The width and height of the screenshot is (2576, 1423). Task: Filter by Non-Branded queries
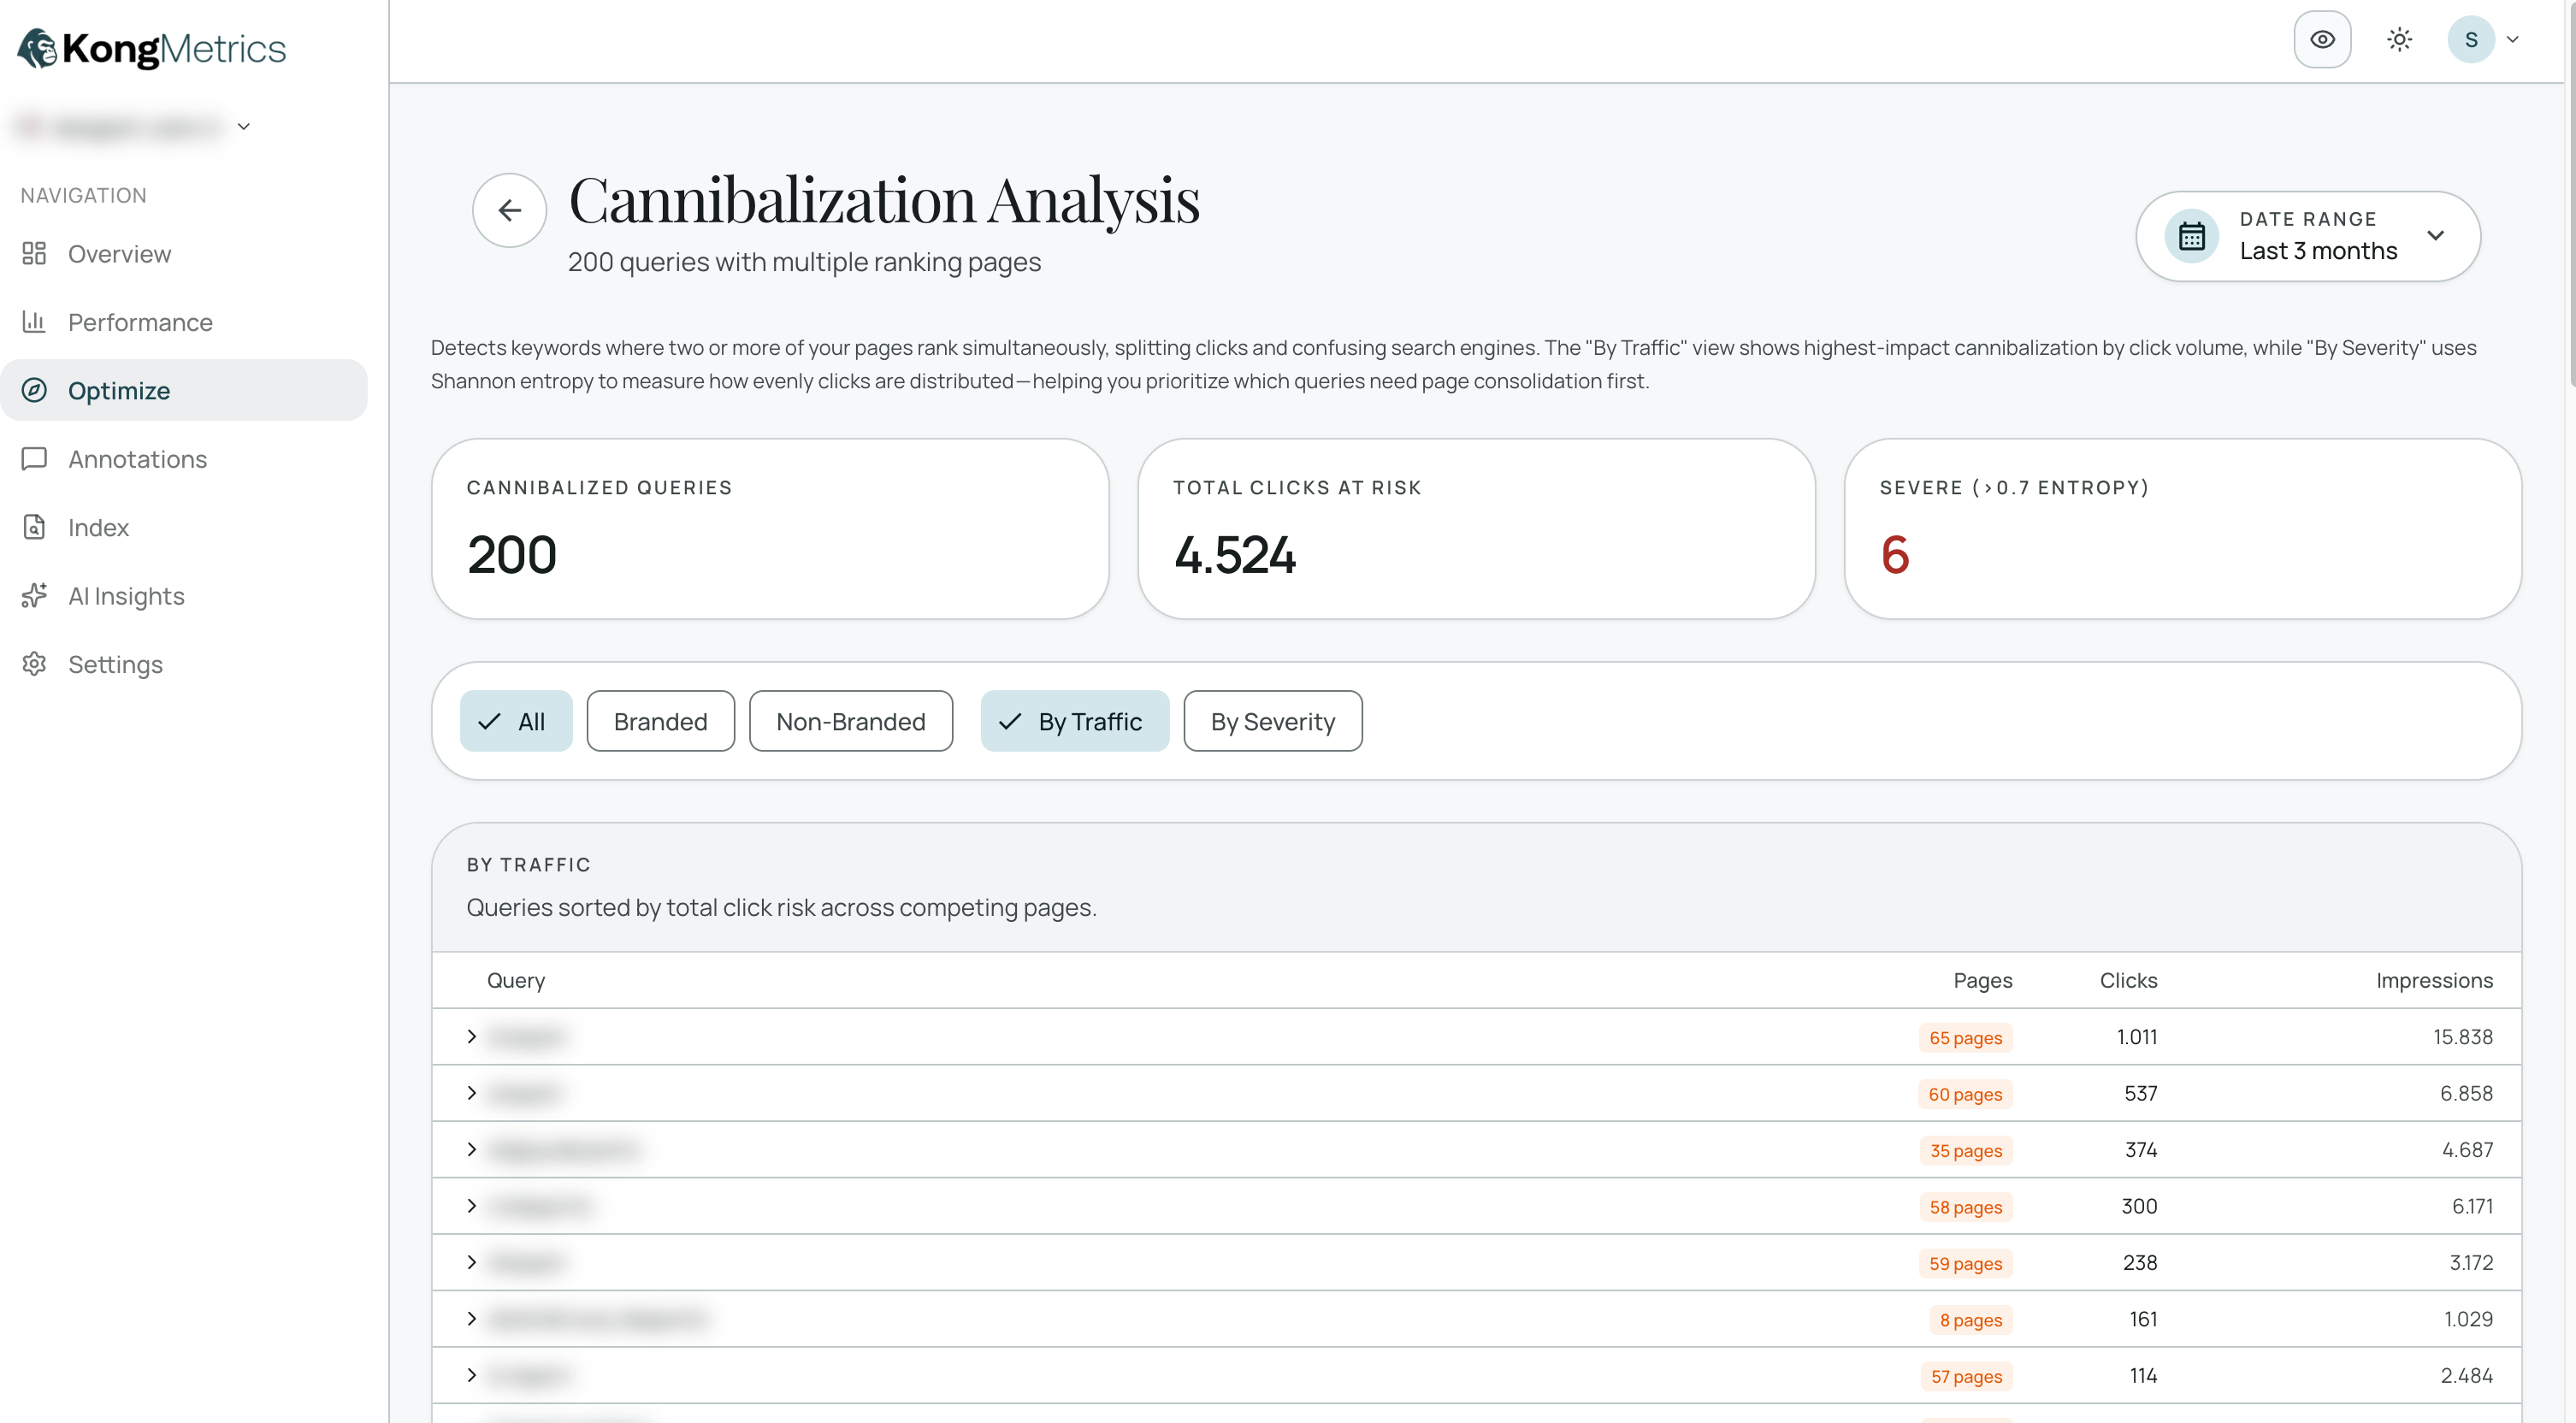(x=850, y=721)
